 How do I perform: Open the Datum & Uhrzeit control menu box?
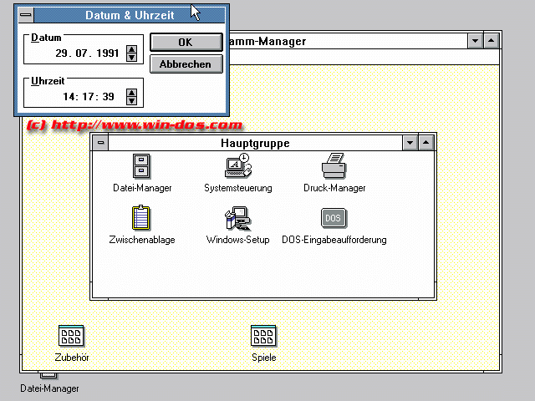(x=26, y=15)
